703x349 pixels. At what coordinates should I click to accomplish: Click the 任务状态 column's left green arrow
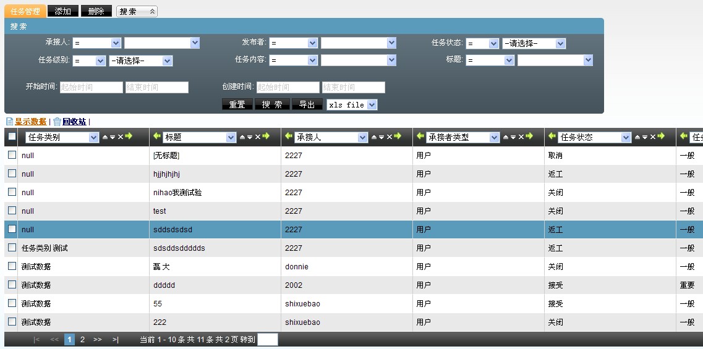pos(552,137)
